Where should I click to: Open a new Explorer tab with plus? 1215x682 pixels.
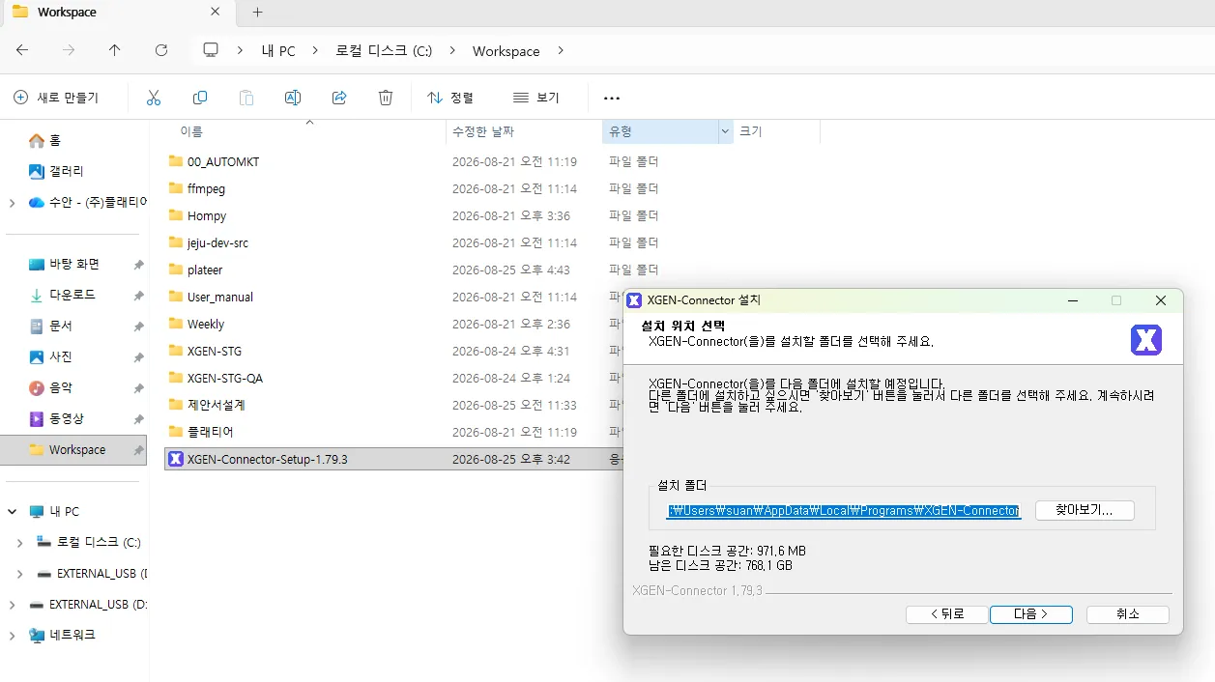tap(257, 13)
